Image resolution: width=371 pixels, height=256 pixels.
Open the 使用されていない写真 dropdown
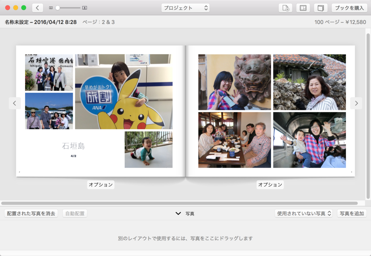304,214
